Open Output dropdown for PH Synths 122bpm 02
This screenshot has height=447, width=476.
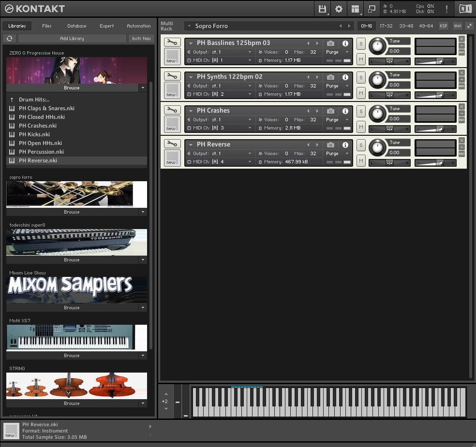250,86
